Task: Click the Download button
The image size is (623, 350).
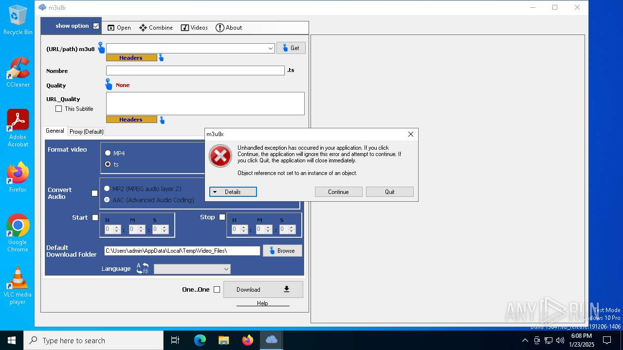Action: (x=263, y=290)
